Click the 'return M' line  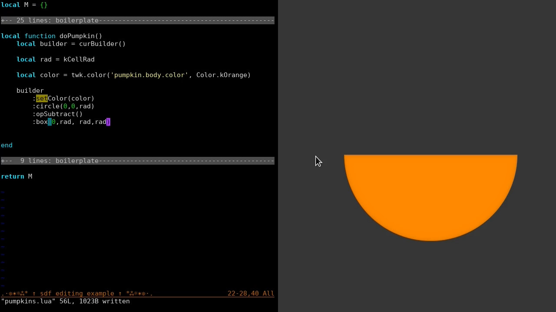point(17,176)
